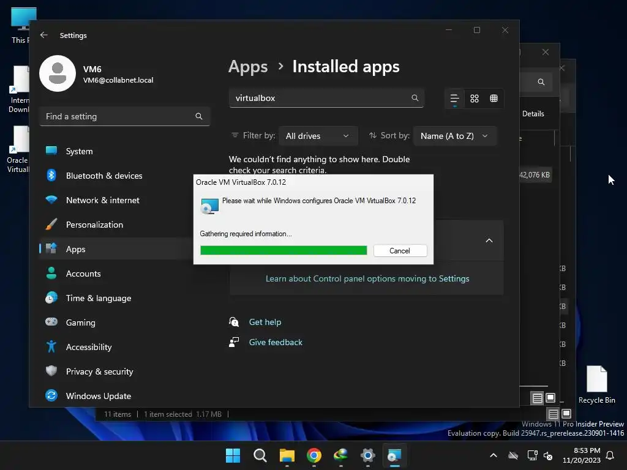
Task: Click the Get help headset icon
Action: pyautogui.click(x=234, y=322)
